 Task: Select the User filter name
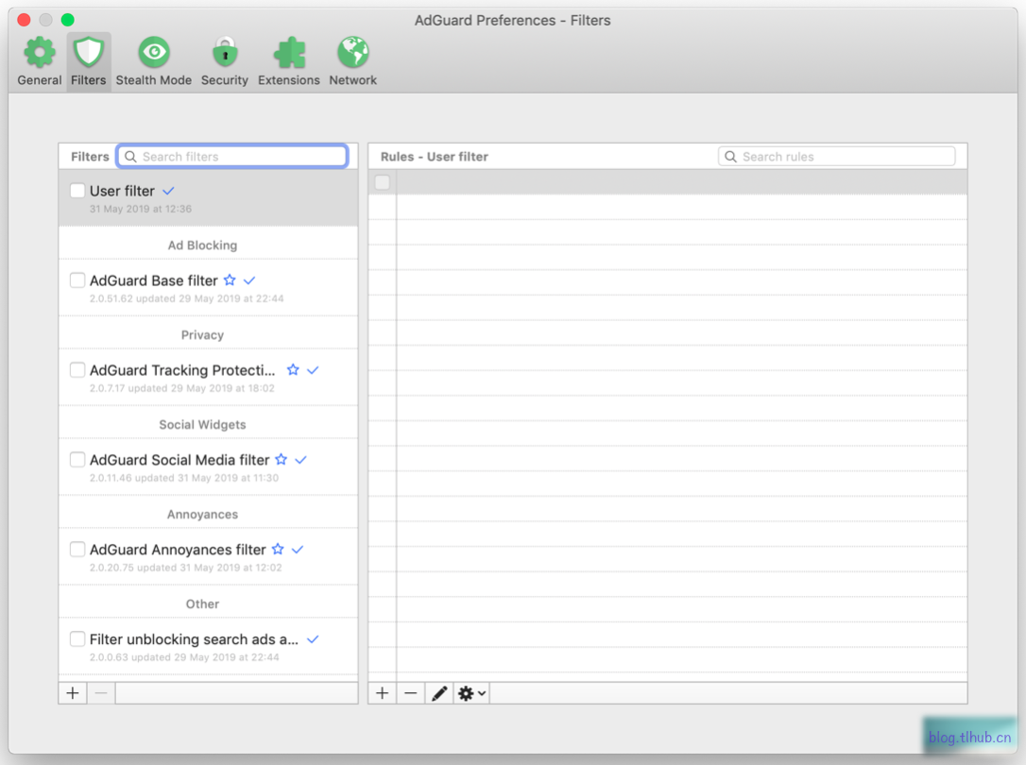(x=122, y=191)
